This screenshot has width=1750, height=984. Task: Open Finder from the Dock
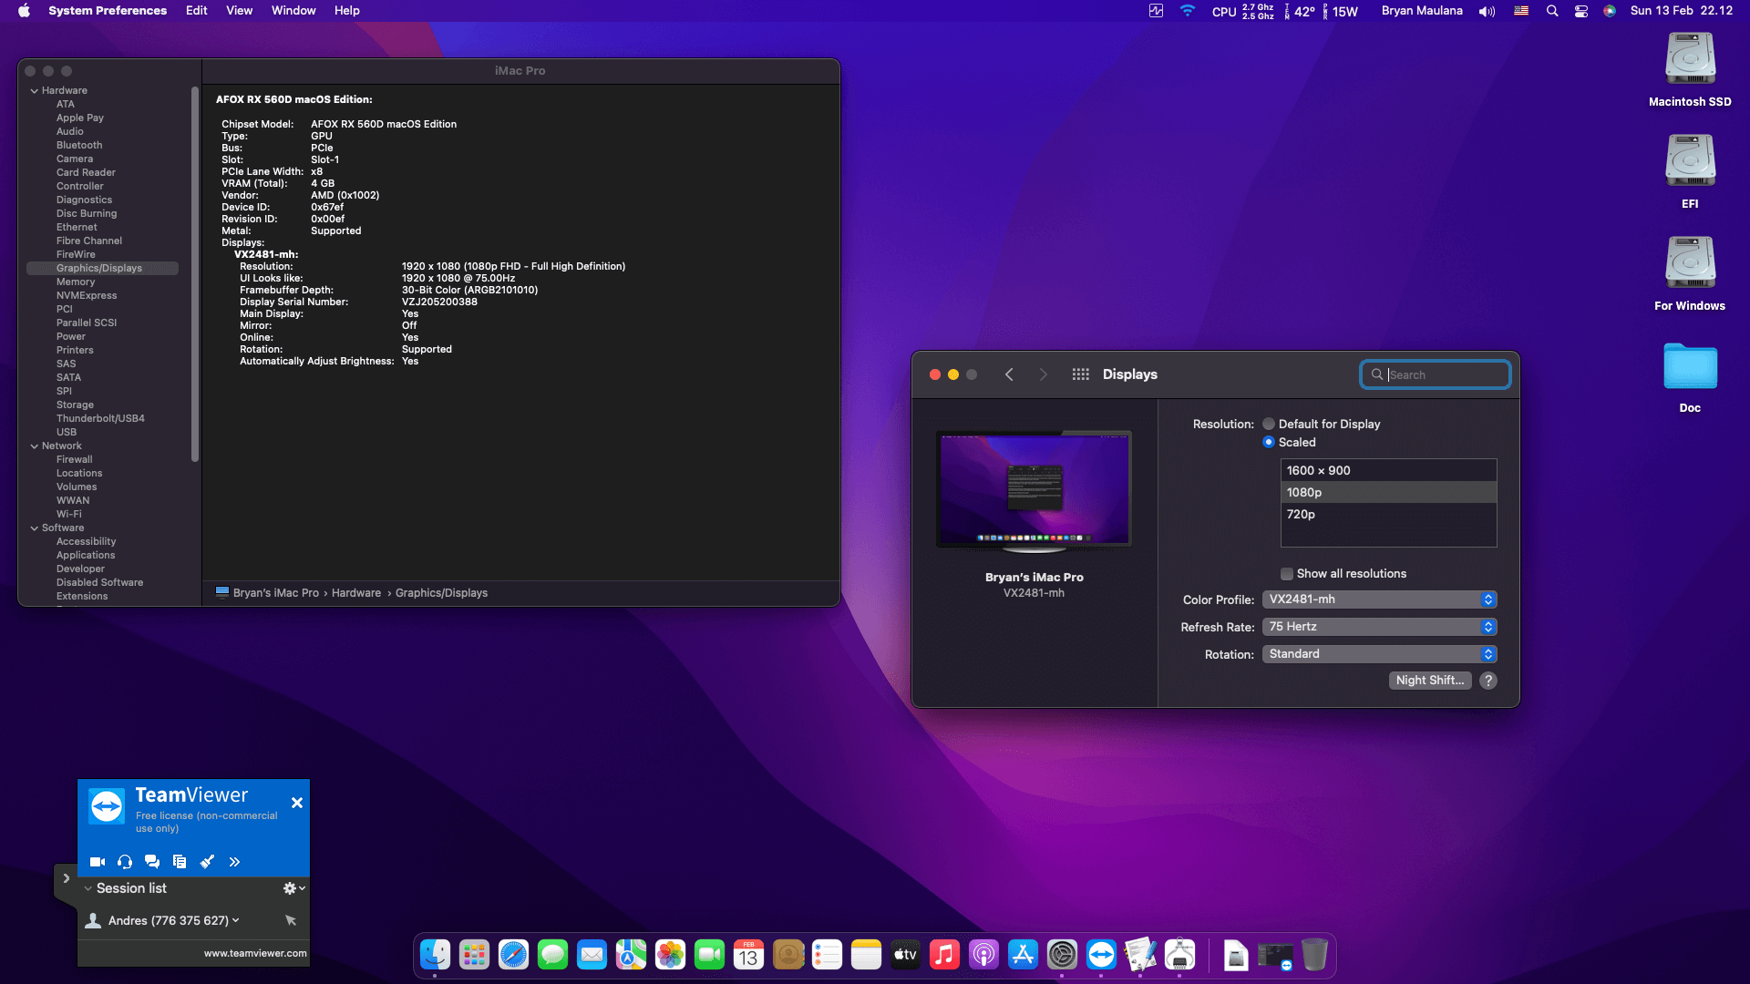[435, 955]
